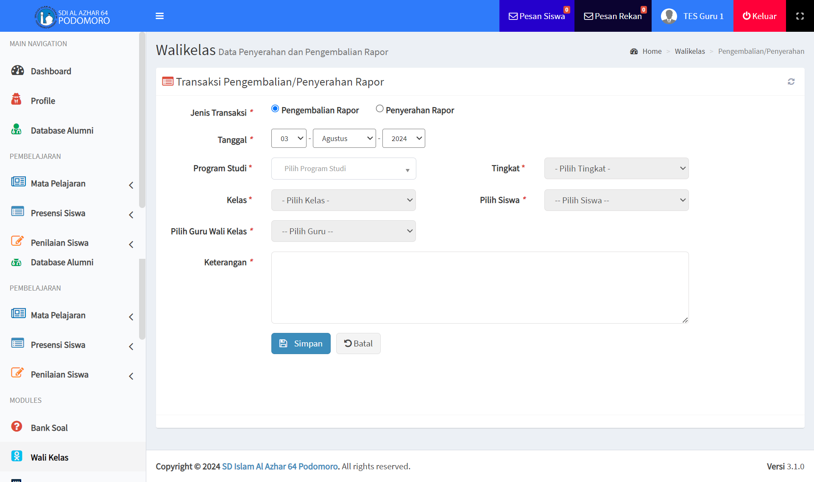The width and height of the screenshot is (814, 482).
Task: Select Pengembalian Rapor radio option
Action: click(x=275, y=109)
